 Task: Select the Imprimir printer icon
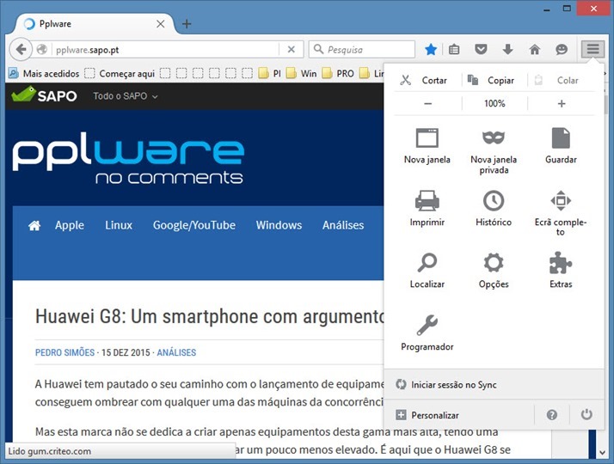coord(427,200)
